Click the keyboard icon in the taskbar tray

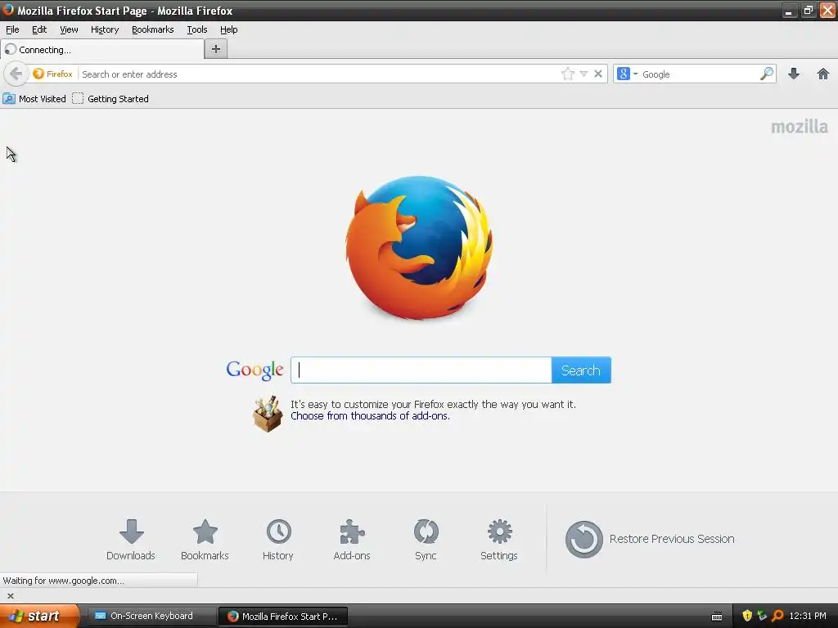point(717,617)
